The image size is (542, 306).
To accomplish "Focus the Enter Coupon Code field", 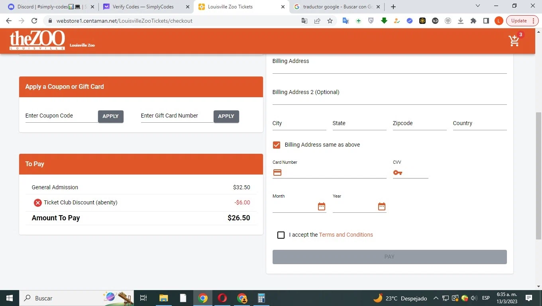I will pos(62,116).
